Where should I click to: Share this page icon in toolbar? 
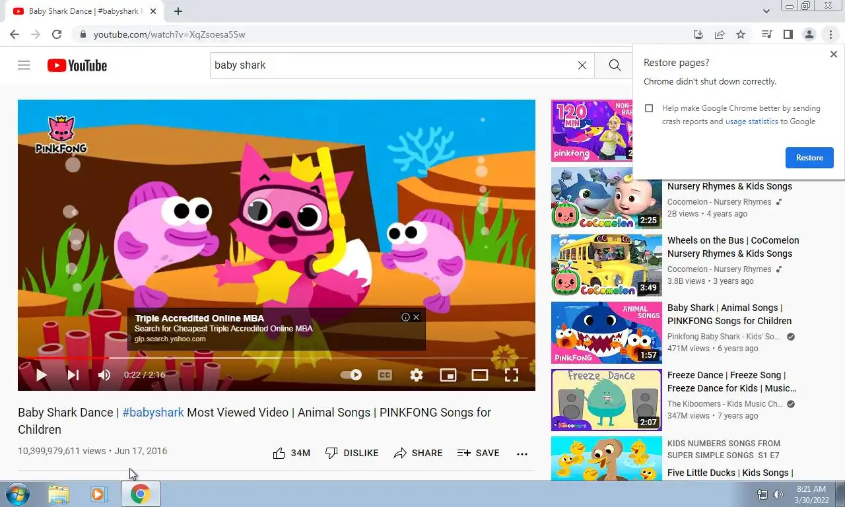click(x=720, y=34)
